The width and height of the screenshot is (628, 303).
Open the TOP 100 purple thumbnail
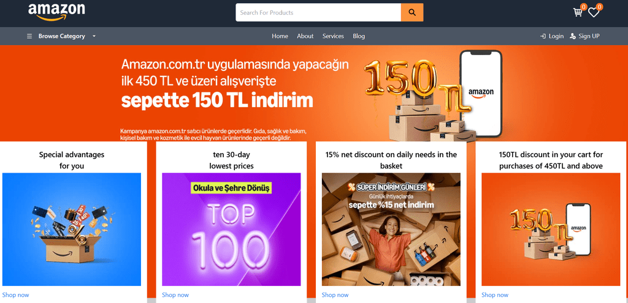231,230
